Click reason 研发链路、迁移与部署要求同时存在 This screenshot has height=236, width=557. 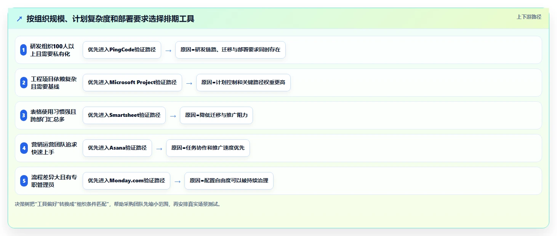230,50
